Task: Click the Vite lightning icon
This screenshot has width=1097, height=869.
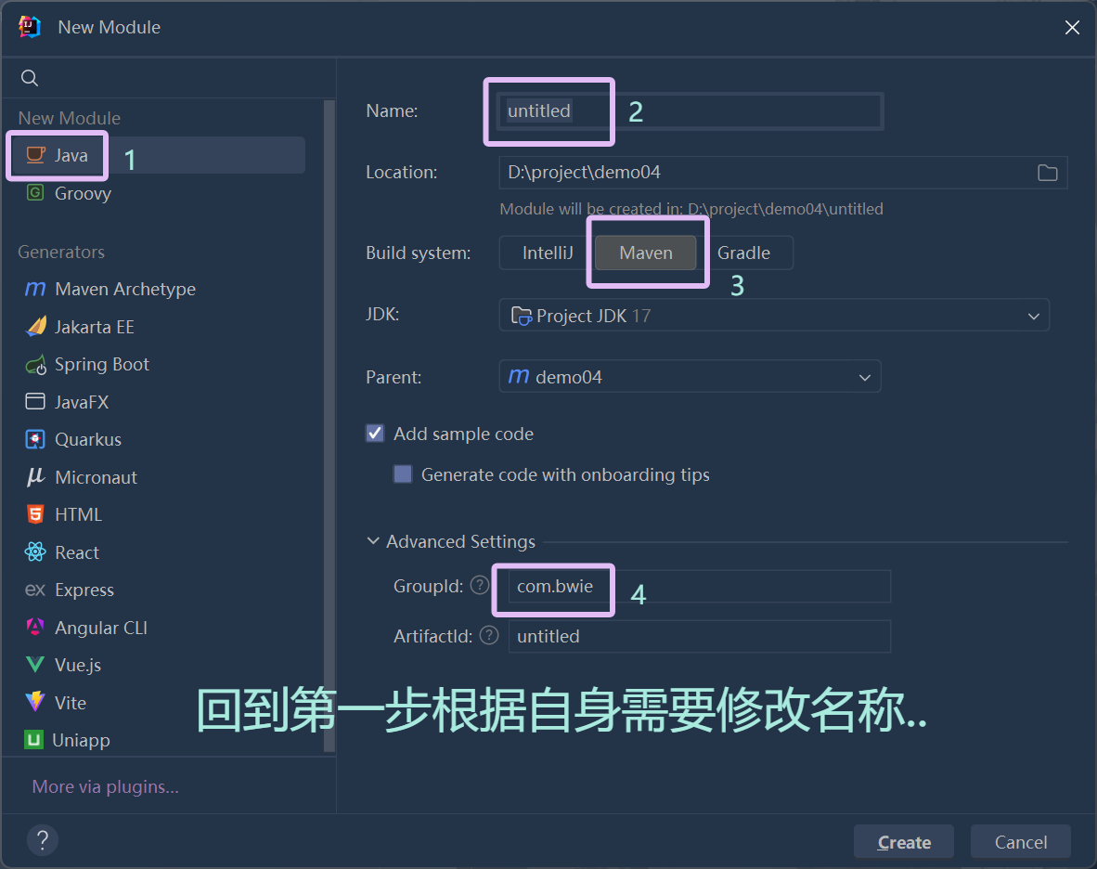Action: click(35, 702)
